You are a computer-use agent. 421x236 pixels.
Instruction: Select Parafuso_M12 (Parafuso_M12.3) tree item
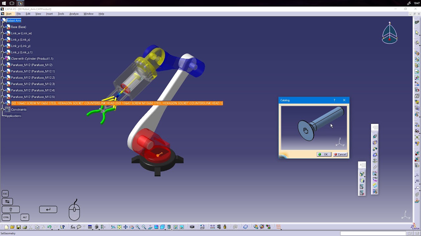click(x=33, y=84)
